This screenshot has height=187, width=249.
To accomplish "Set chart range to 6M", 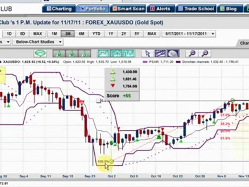I will point(81,34).
